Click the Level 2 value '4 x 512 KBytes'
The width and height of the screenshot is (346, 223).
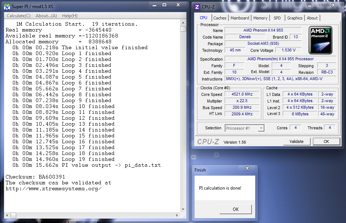300,107
